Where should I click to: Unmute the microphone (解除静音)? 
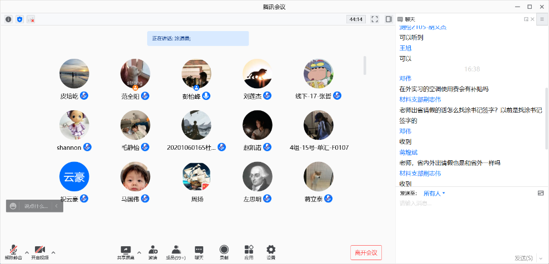pos(13,252)
